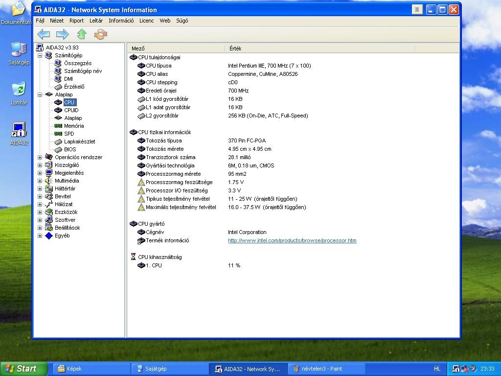
Task: Open the Információ menu
Action: pyautogui.click(x=121, y=21)
